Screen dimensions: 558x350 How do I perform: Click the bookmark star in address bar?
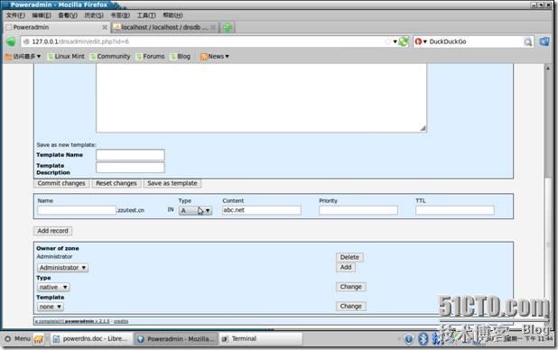click(388, 41)
